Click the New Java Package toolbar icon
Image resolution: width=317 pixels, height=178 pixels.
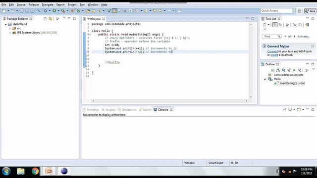tap(73, 11)
